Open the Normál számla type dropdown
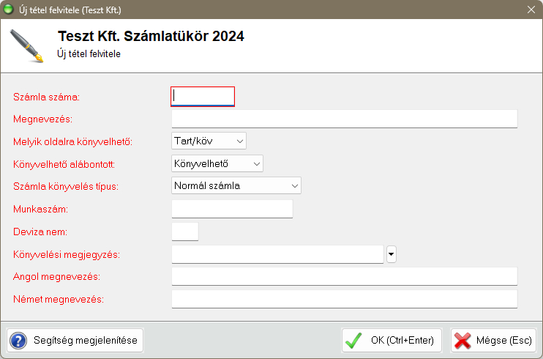 [x=236, y=185]
